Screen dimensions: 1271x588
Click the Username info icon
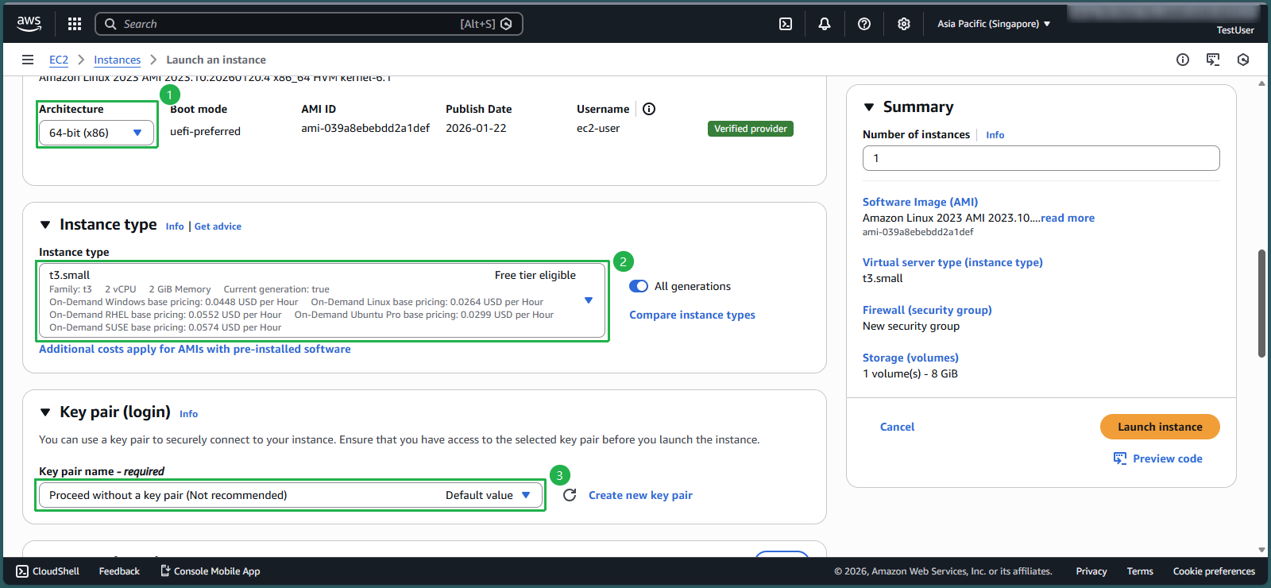(649, 109)
